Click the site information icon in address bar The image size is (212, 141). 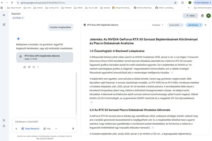18,3
